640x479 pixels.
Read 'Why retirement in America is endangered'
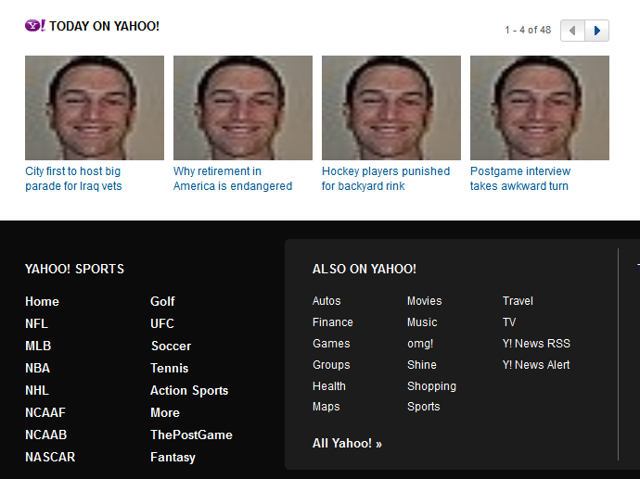[233, 179]
